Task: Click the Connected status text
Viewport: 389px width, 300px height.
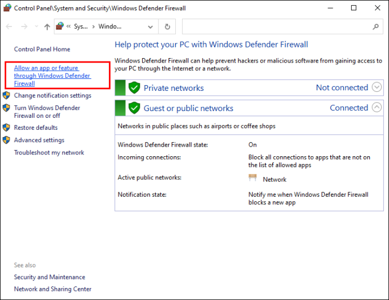Action: 349,108
